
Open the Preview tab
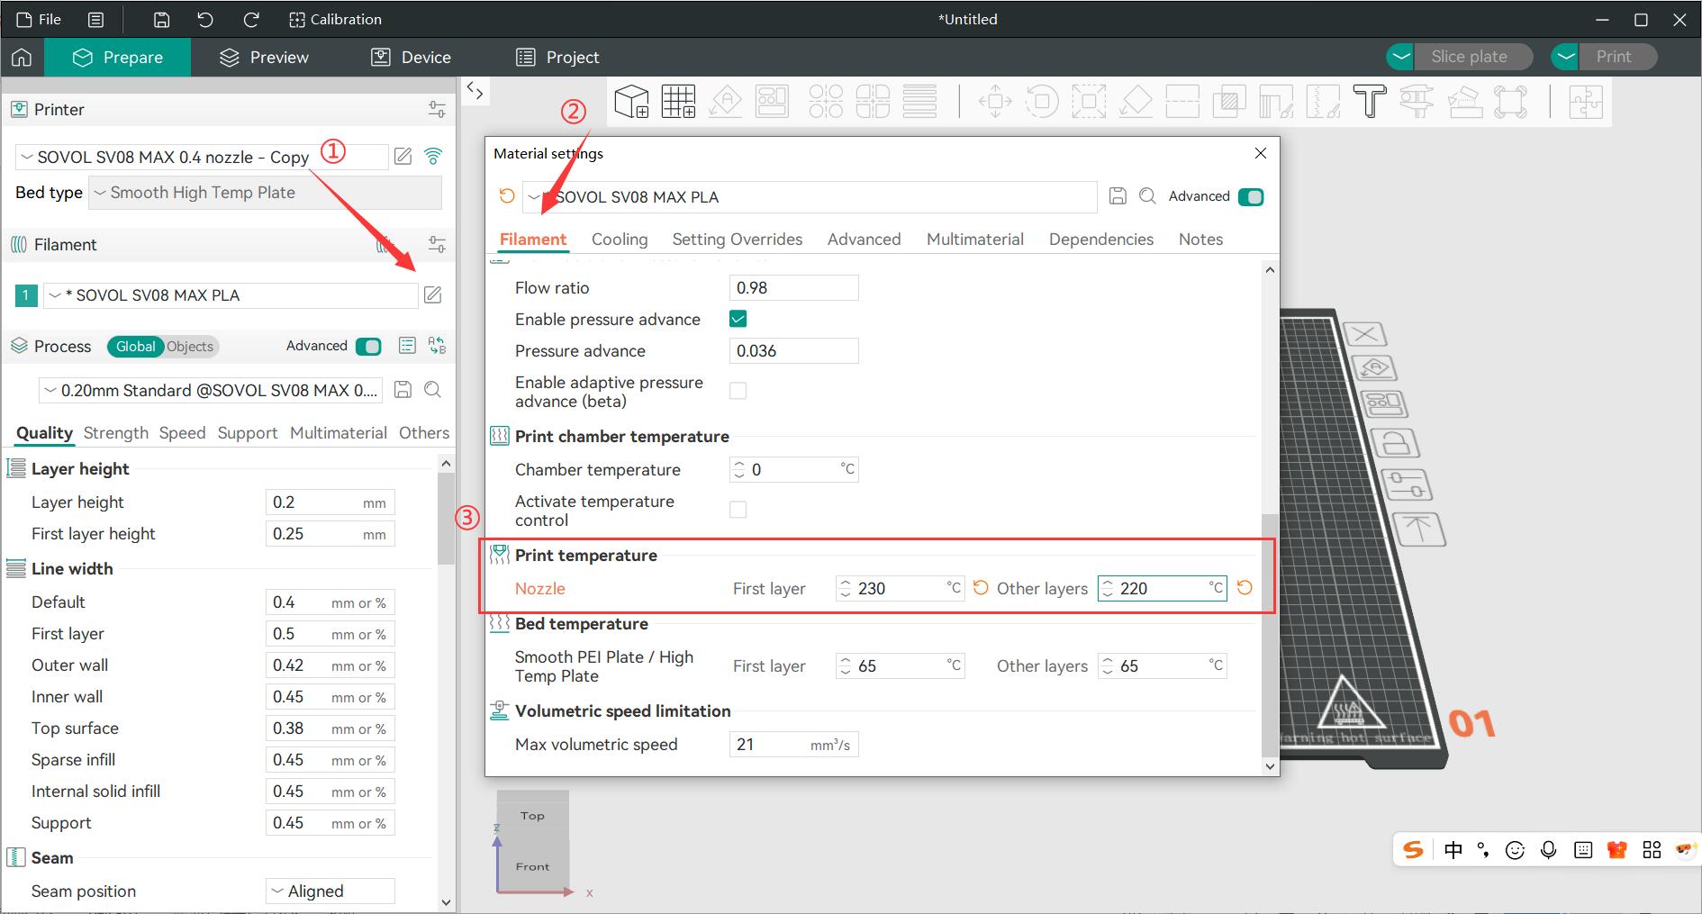click(264, 58)
